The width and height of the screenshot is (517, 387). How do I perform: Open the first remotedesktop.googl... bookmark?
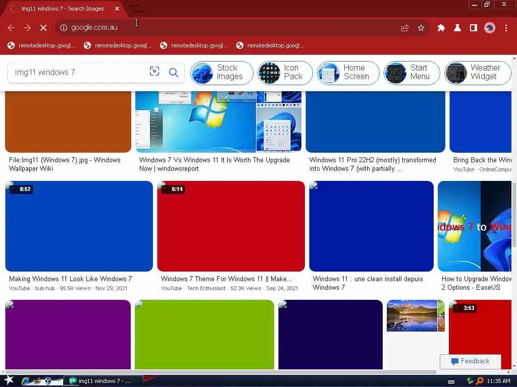point(41,45)
